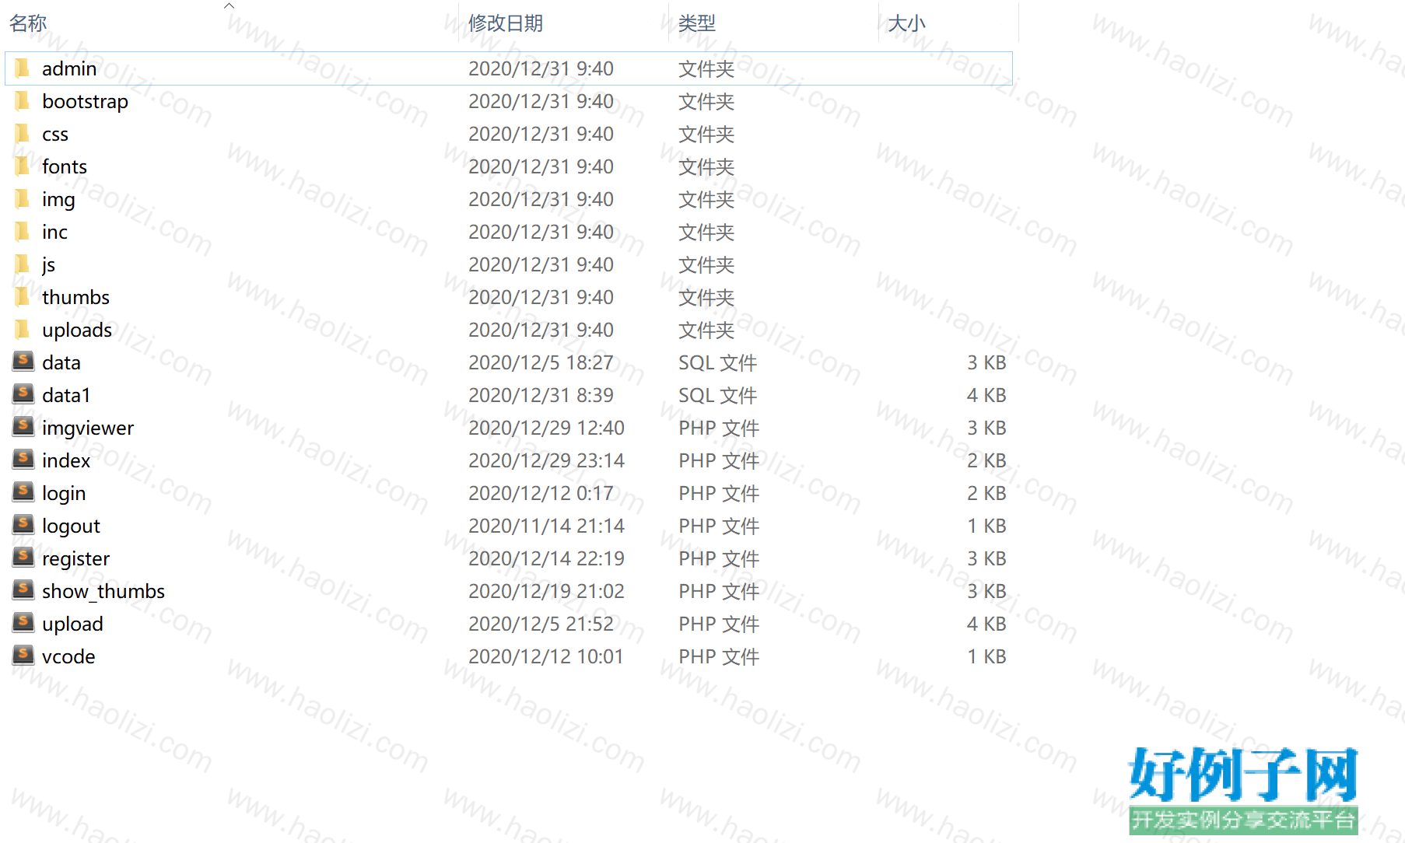This screenshot has width=1405, height=843.
Task: Click the date 2020/11/14 21:14
Action: pos(546,526)
